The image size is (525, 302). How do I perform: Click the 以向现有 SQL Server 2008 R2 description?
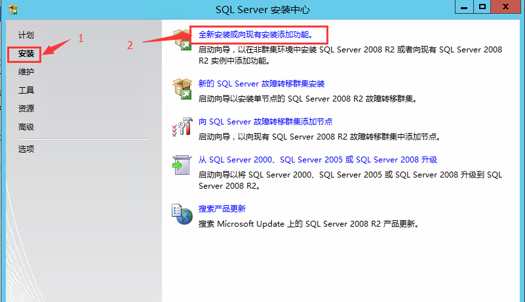[x=319, y=137]
